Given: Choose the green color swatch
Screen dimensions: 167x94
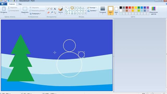Looking at the screenshot, I should 139,8.
